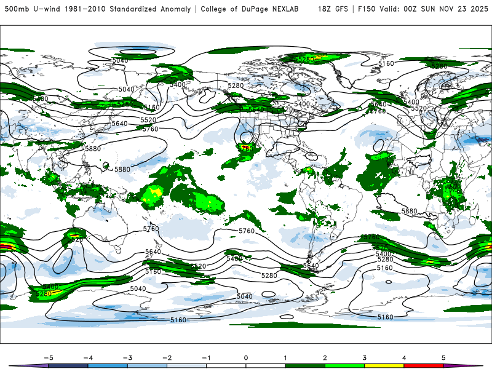Viewport: 492px width, 369px height.
Task: Click the colorbar tick label '-5'
Action: click(x=49, y=358)
